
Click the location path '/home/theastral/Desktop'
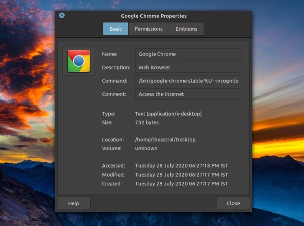point(165,140)
